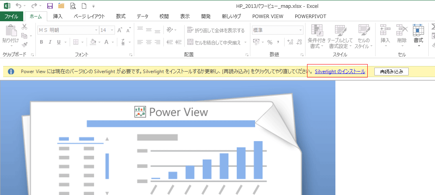Click merge and center (セルを結合して中央揃え)

[x=213, y=42]
